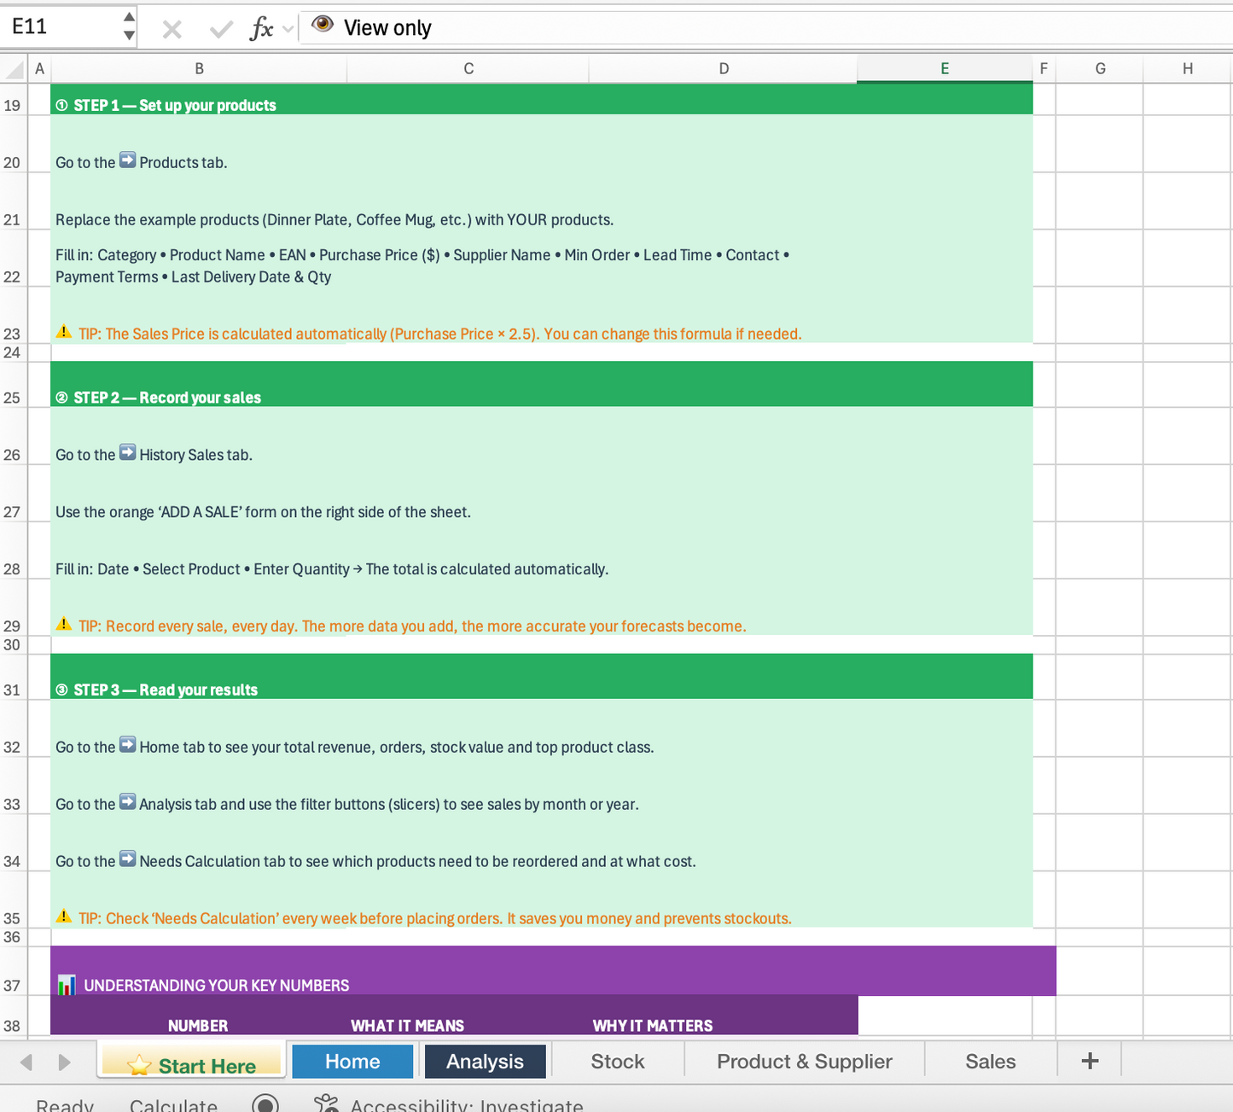1233x1112 pixels.
Task: Click the arrow icon before Products tab text
Action: (127, 160)
